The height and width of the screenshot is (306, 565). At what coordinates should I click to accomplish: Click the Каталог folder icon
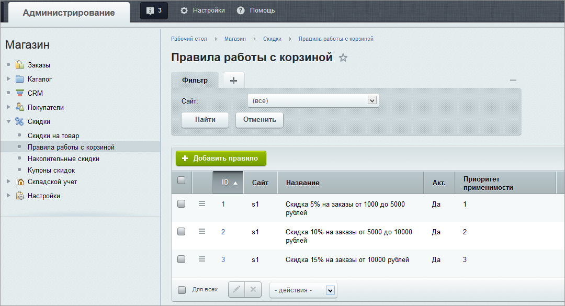[20, 79]
